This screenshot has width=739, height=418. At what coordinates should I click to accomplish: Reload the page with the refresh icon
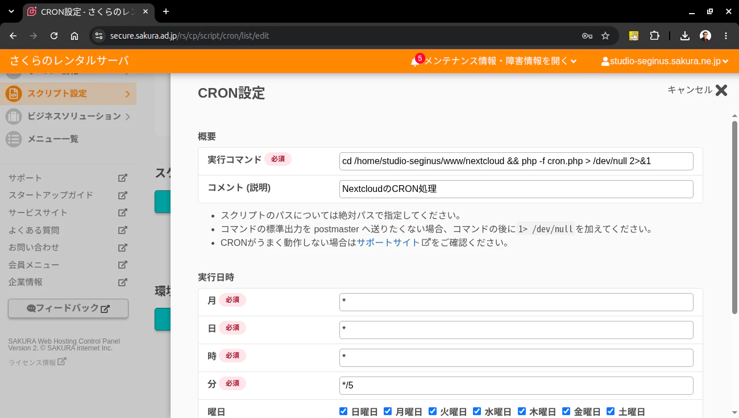click(54, 36)
